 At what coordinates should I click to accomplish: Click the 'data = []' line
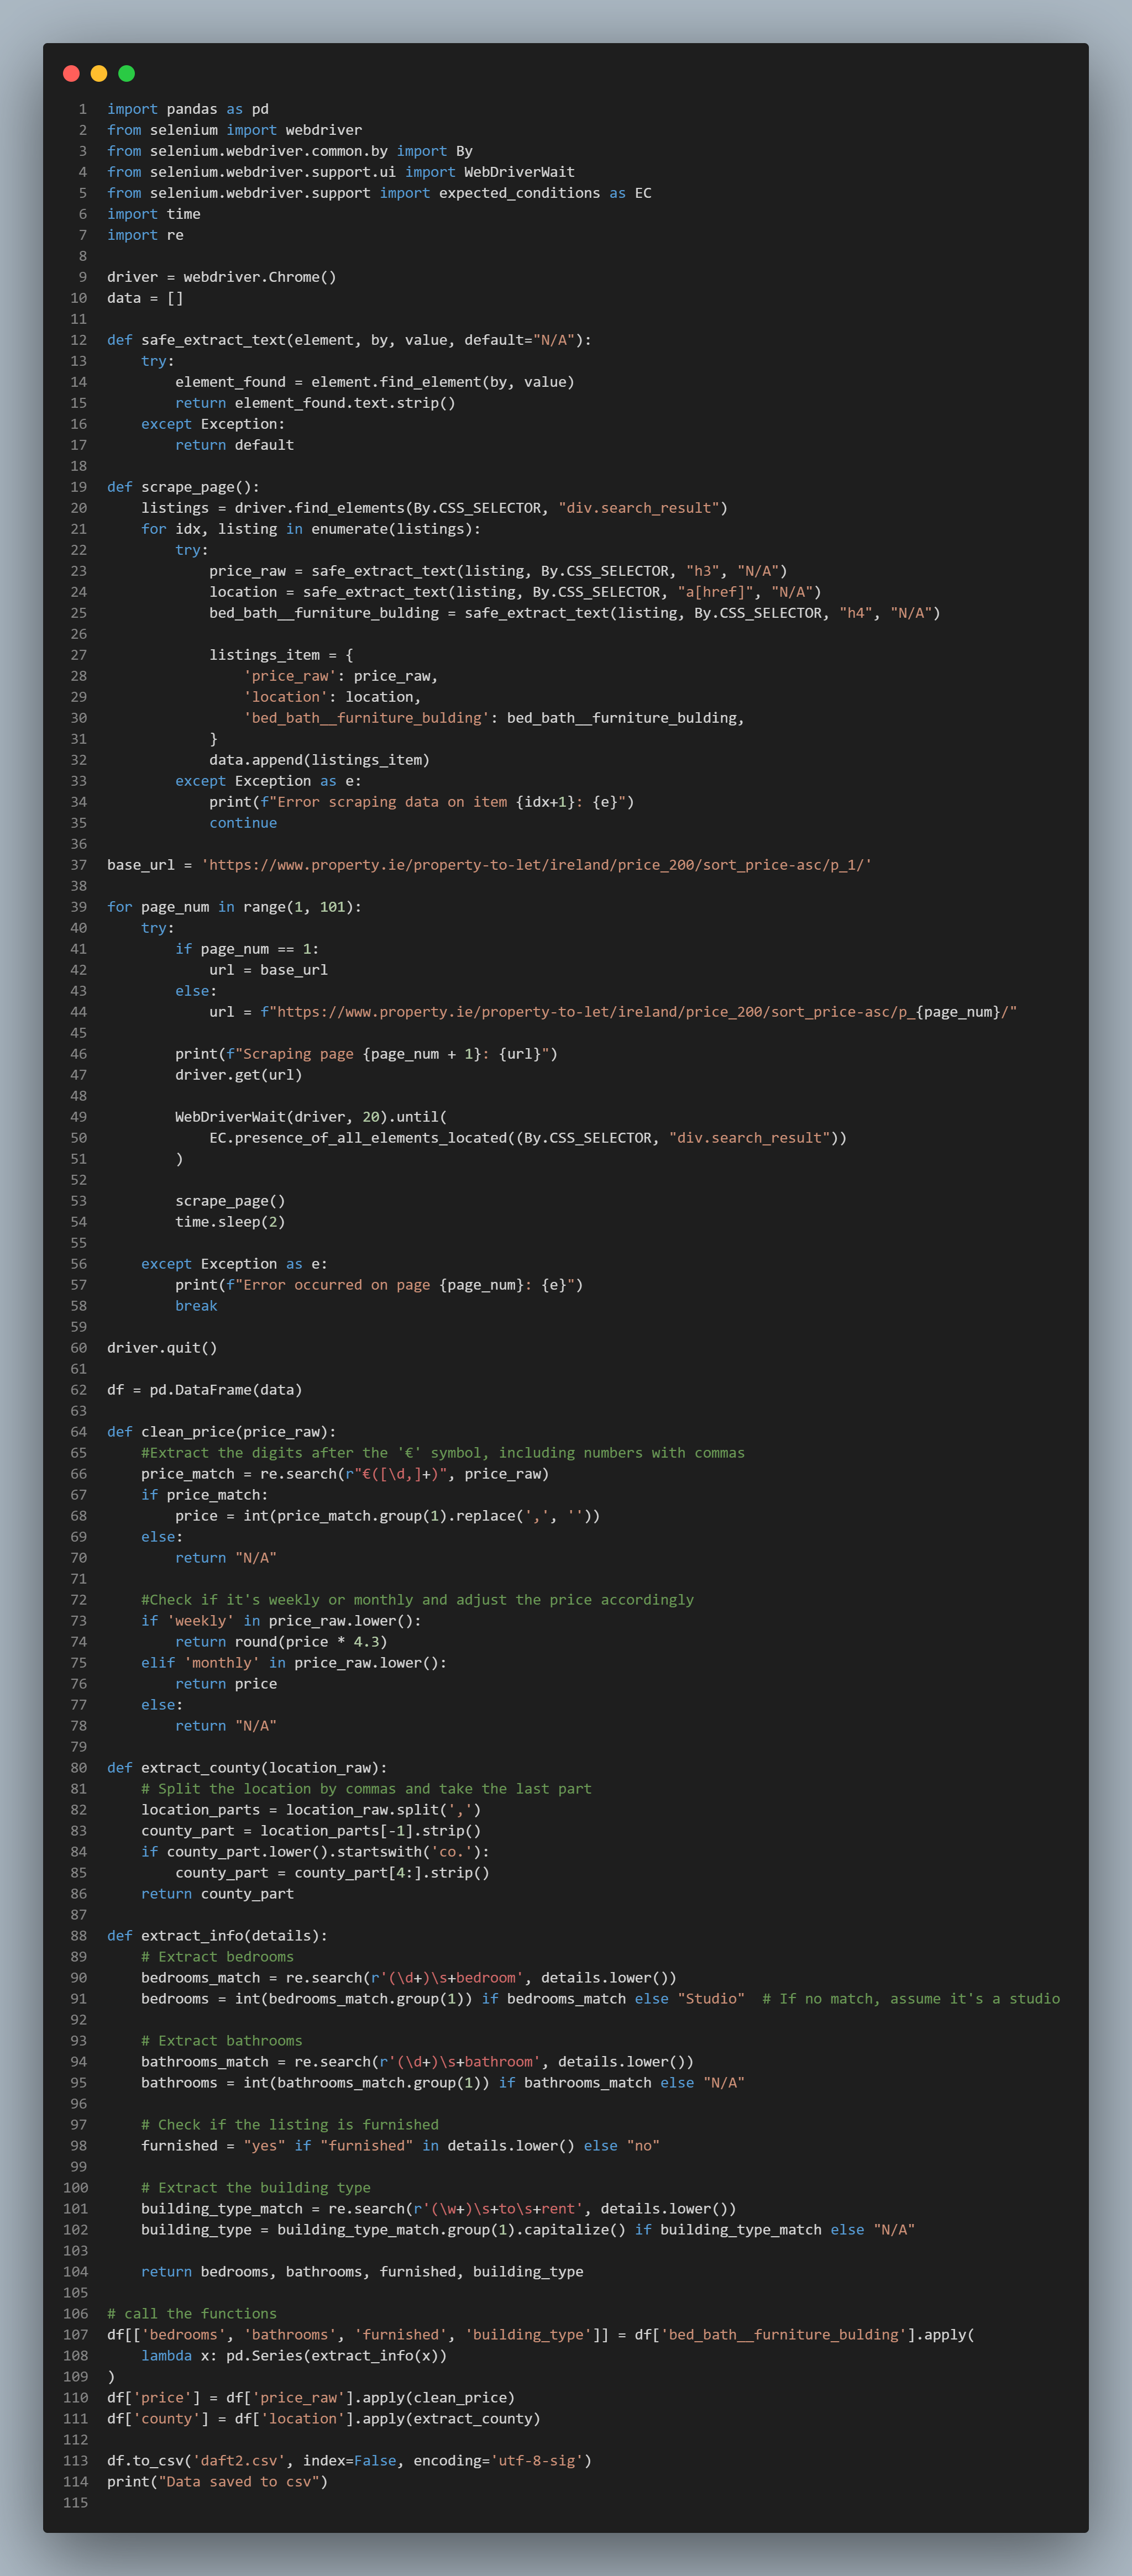(x=145, y=298)
